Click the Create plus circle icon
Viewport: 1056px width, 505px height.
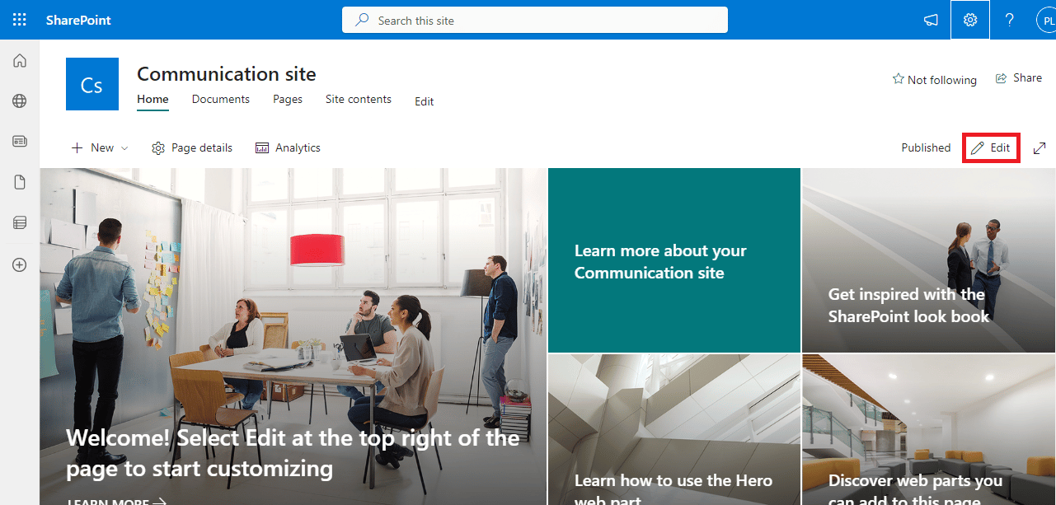20,264
